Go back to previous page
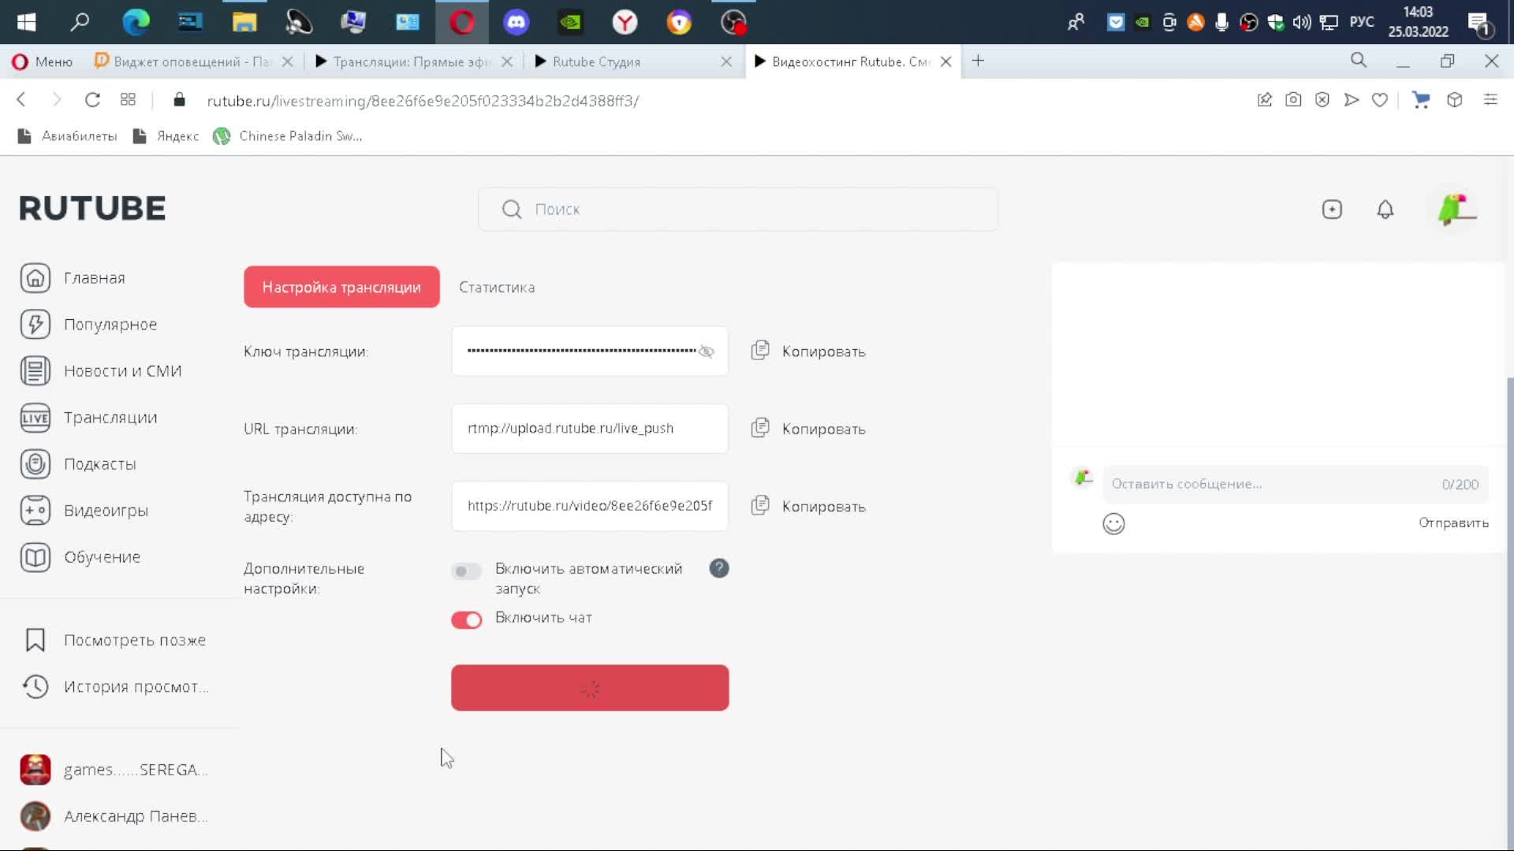1514x851 pixels. [x=21, y=100]
